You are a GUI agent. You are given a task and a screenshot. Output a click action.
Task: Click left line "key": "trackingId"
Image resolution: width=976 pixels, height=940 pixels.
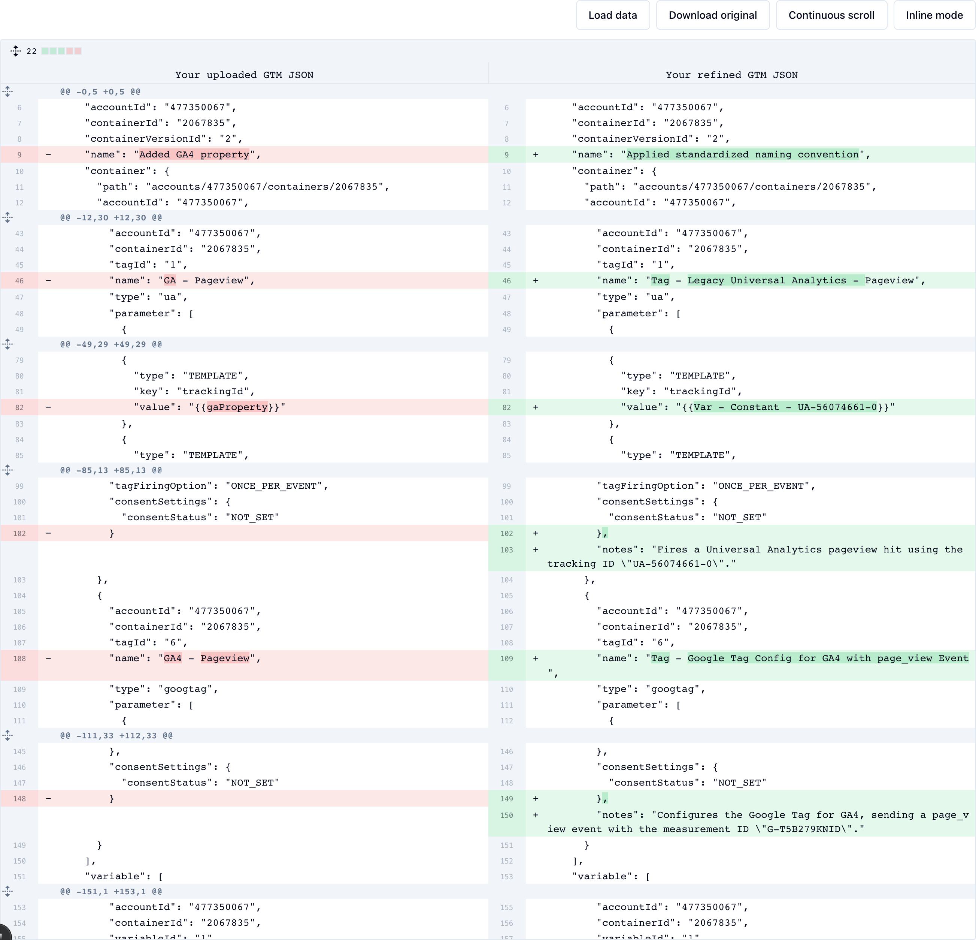(195, 391)
